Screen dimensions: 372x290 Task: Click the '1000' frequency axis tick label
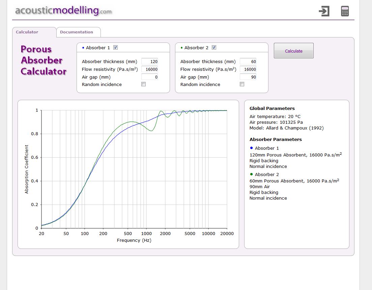click(146, 234)
